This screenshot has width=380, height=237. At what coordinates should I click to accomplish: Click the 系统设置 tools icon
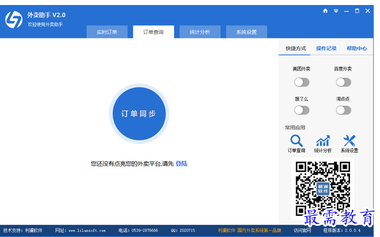[x=349, y=141]
